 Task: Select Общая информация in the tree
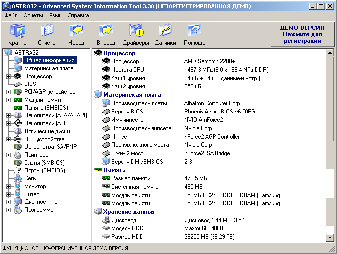click(49, 60)
